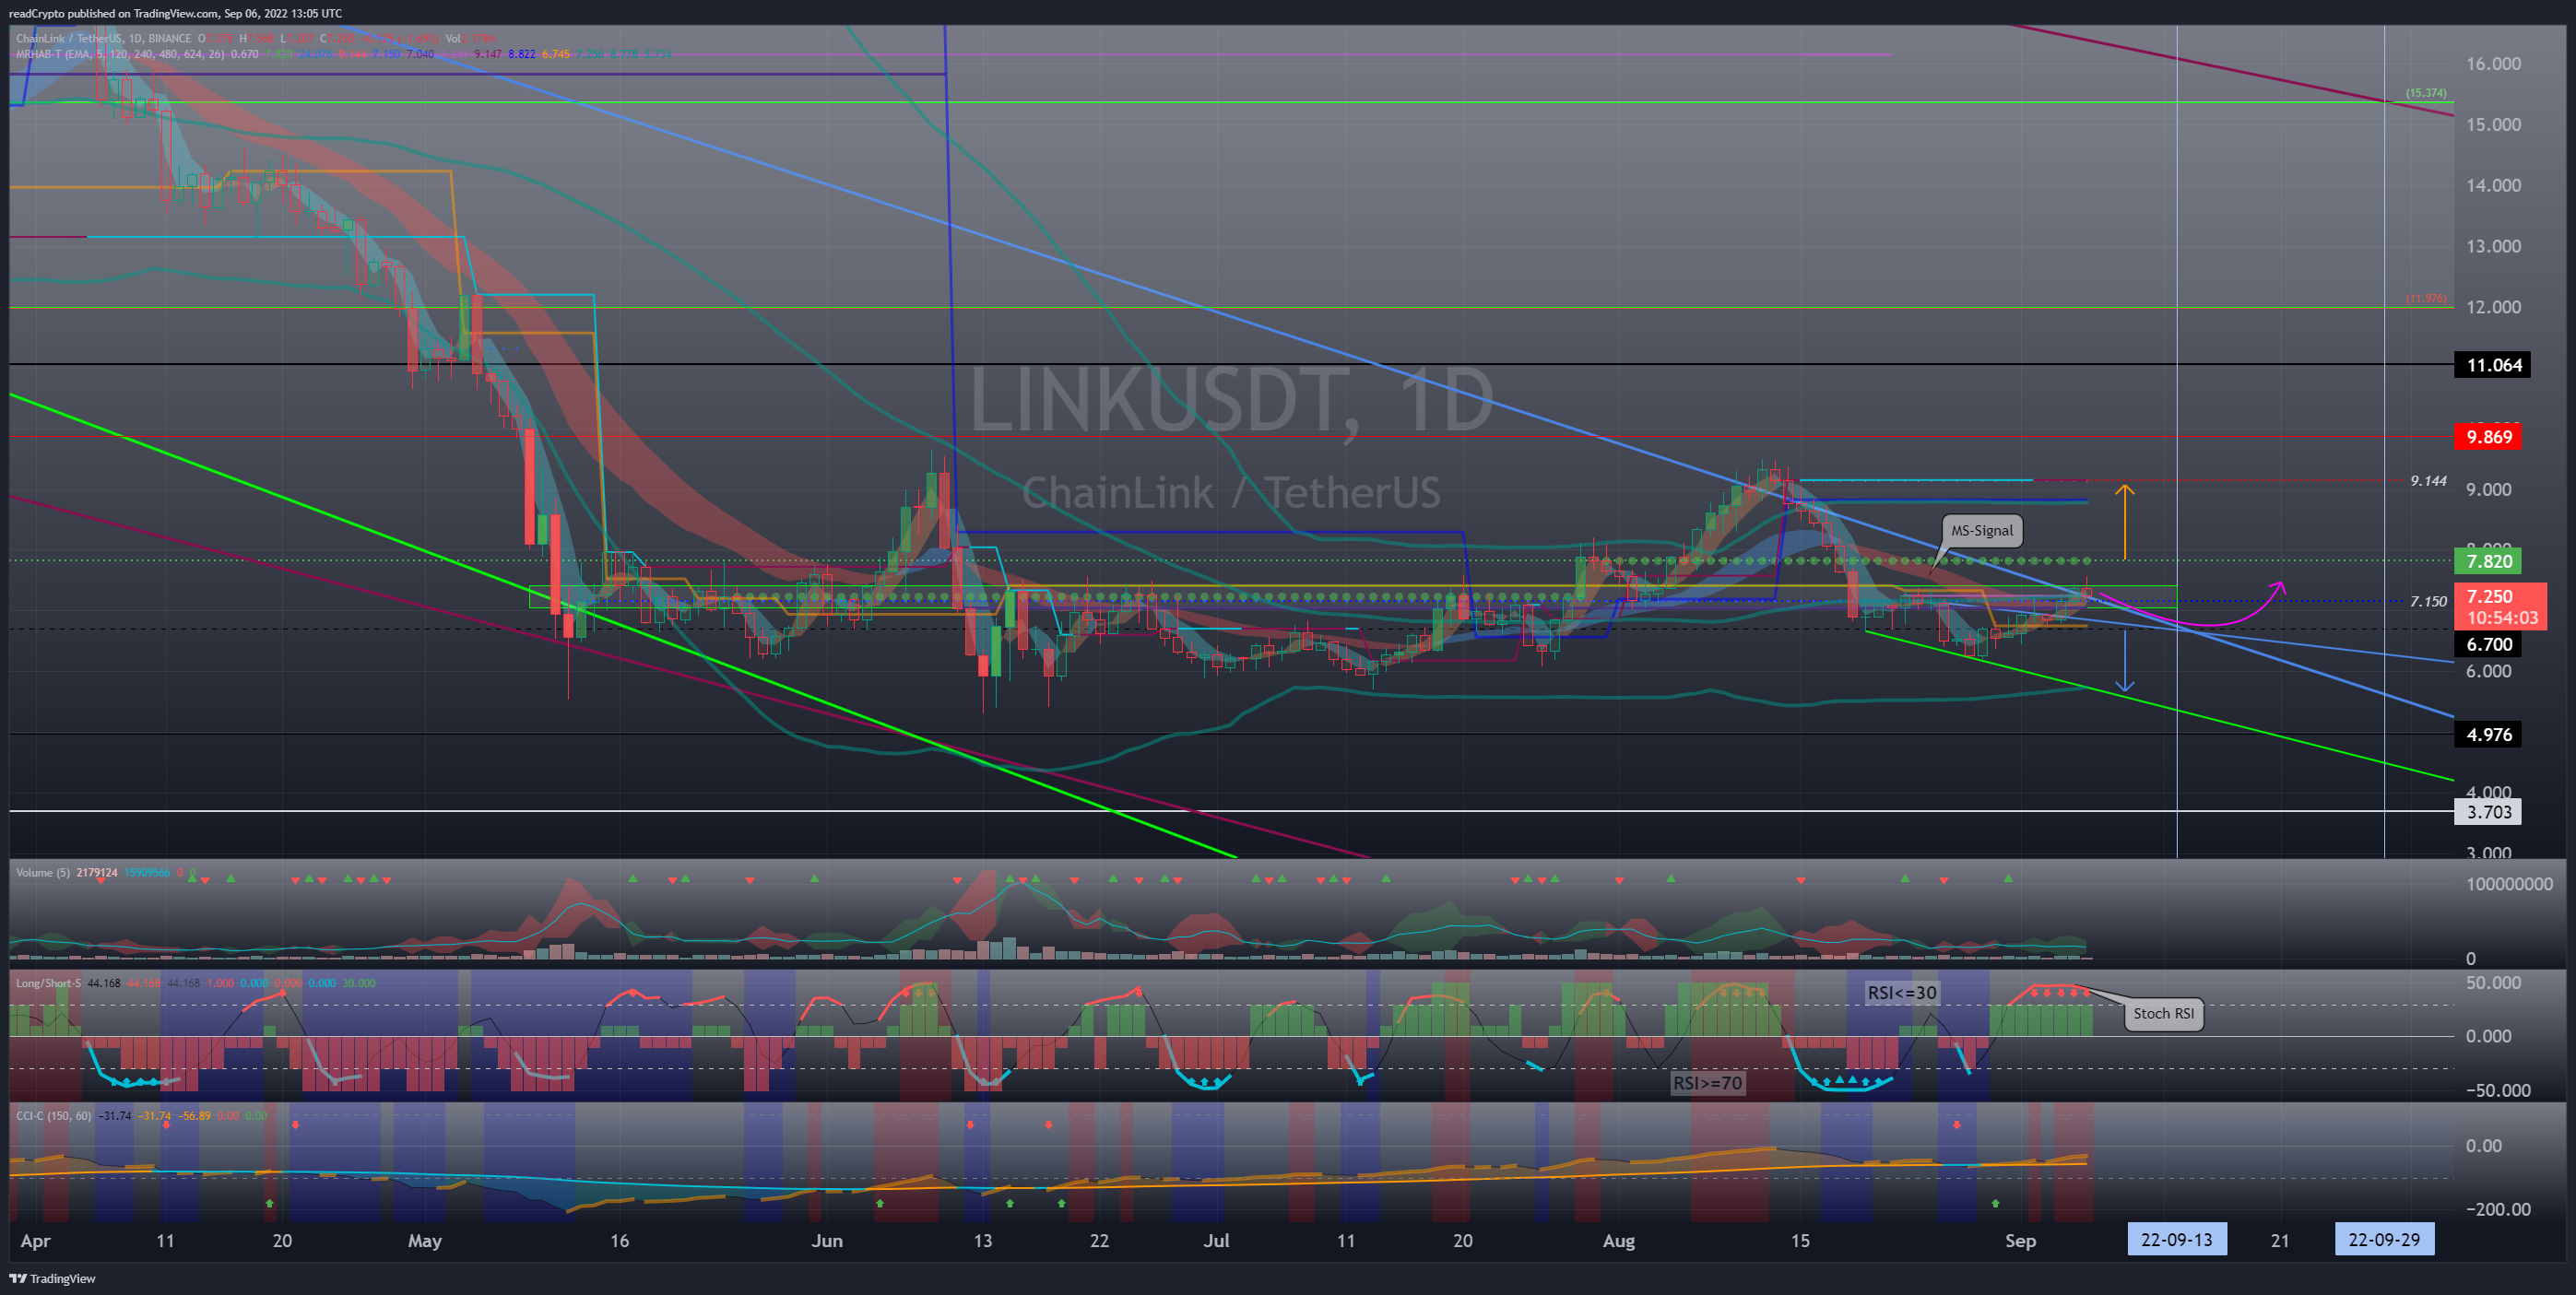Click the (11.976) red level annotation

(x=2426, y=298)
